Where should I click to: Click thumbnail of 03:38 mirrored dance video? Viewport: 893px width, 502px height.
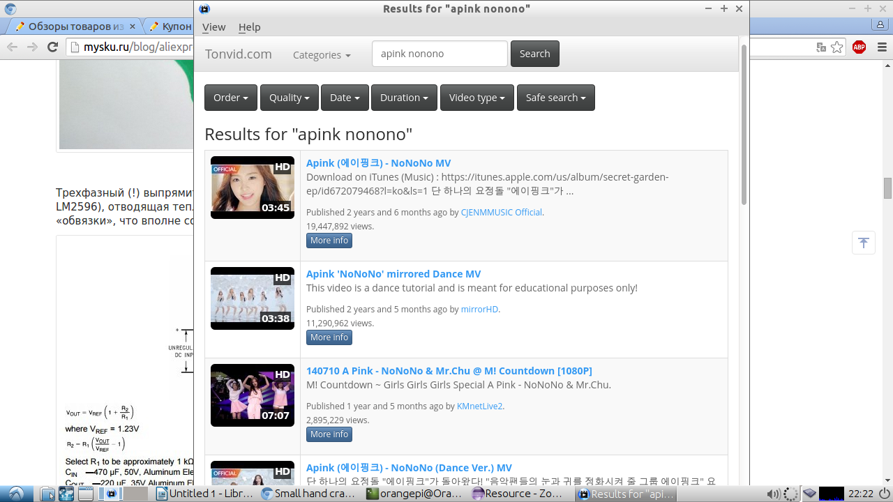(253, 298)
